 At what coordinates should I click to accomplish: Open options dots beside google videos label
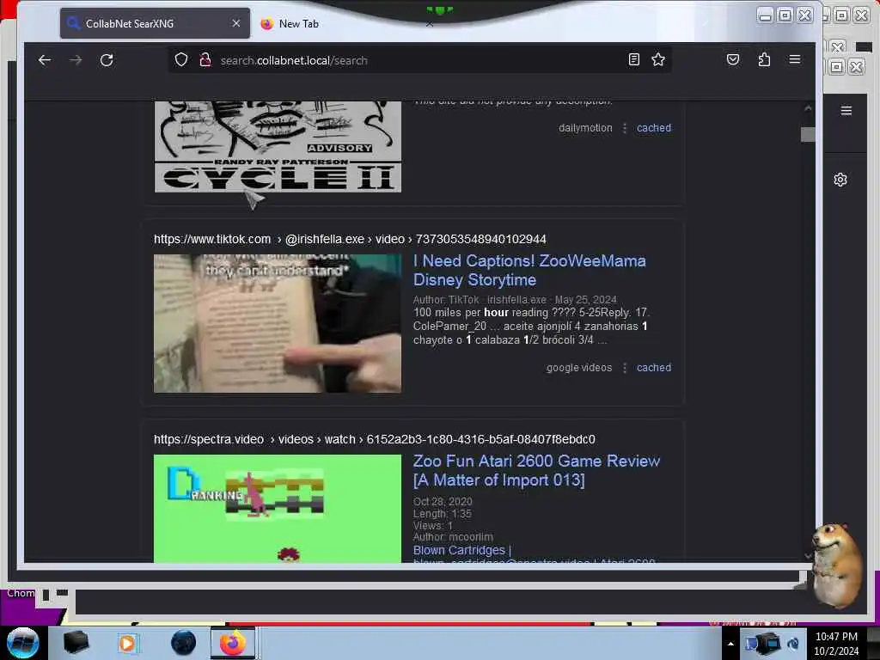pyautogui.click(x=625, y=368)
